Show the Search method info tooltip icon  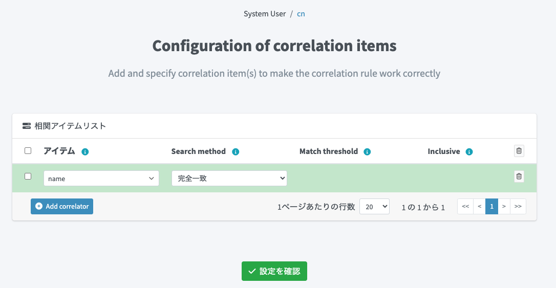(x=236, y=151)
